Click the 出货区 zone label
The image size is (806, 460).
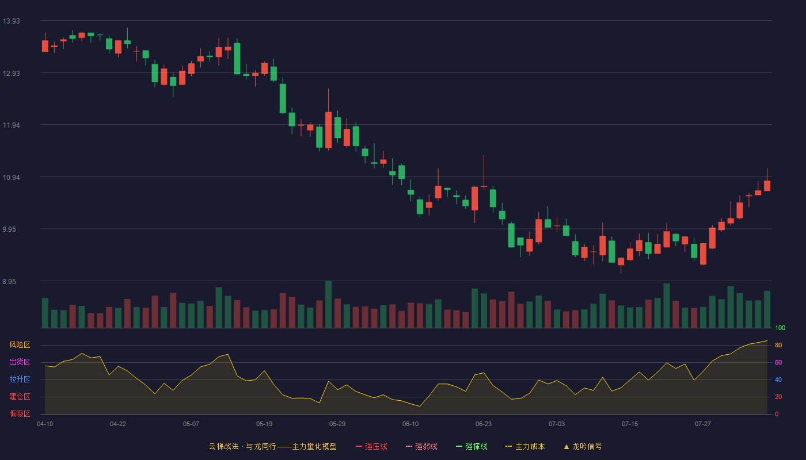pyautogui.click(x=20, y=362)
